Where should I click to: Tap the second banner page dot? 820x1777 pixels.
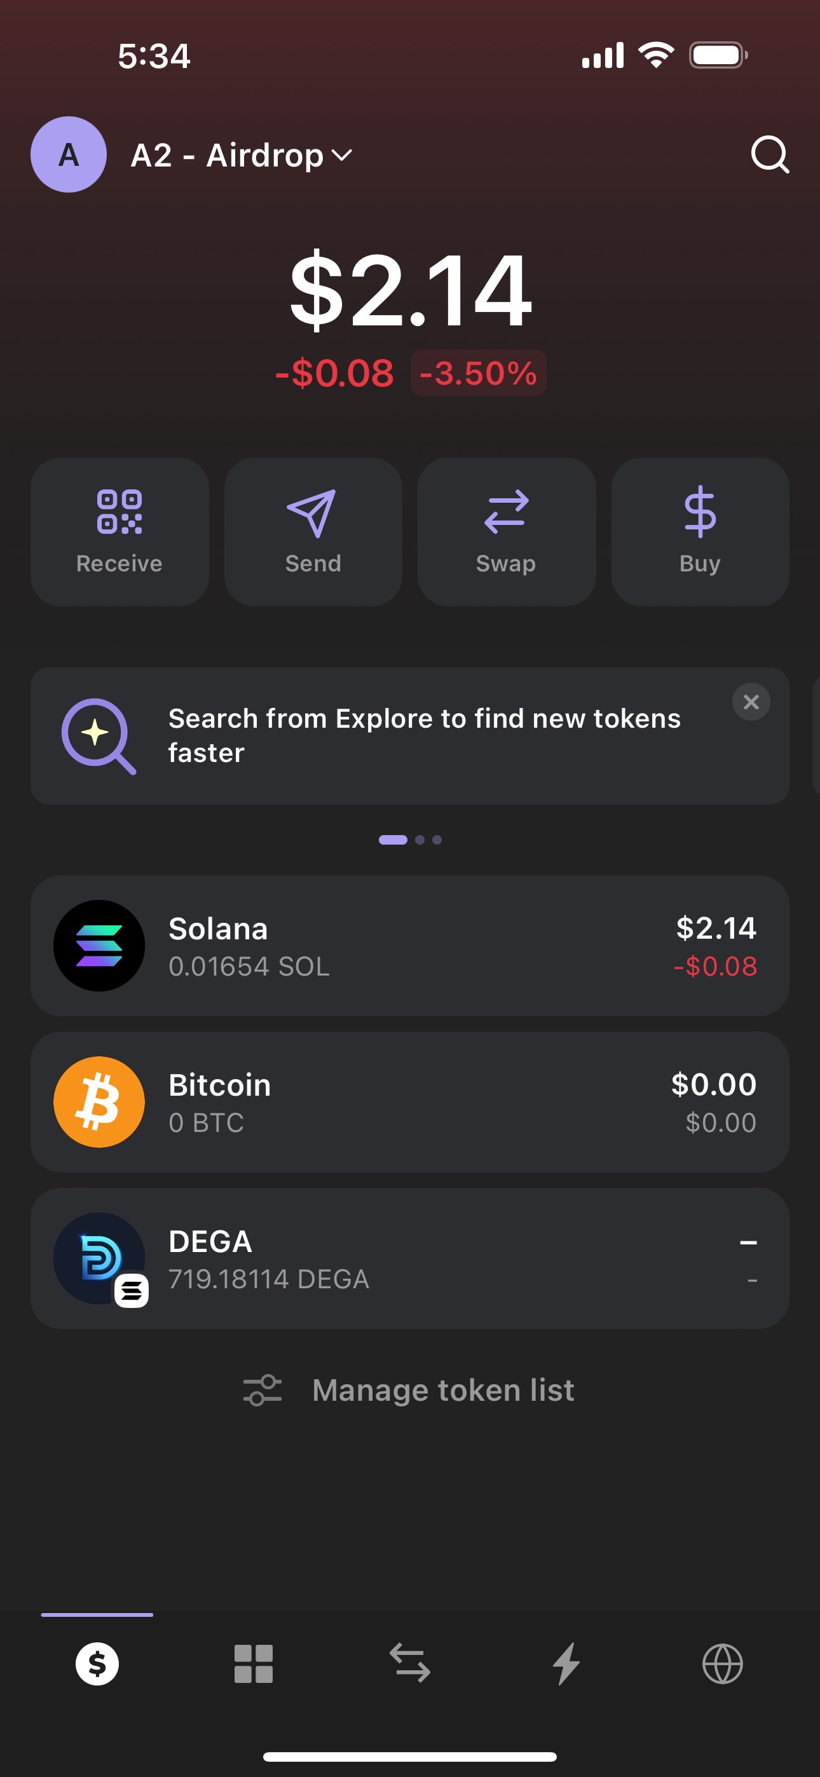pos(420,840)
